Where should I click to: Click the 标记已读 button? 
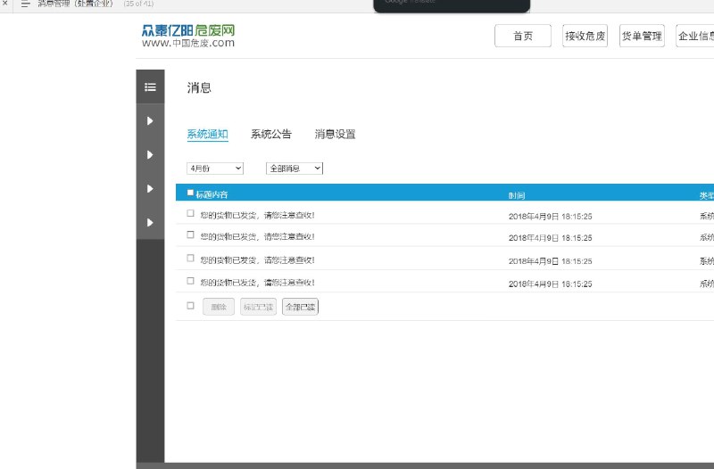click(x=258, y=307)
